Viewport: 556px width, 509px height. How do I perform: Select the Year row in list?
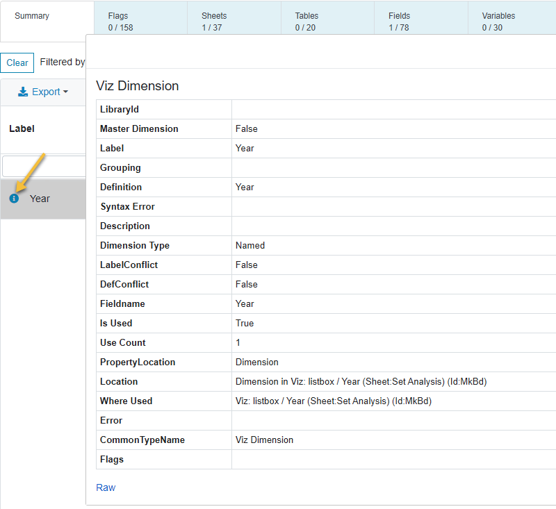pyautogui.click(x=43, y=199)
